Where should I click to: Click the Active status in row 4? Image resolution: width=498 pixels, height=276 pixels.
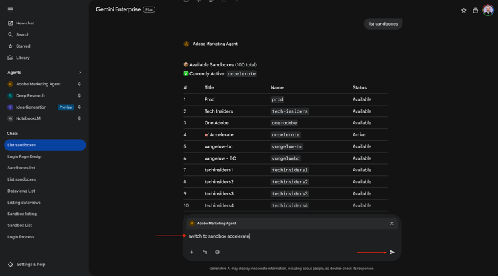[359, 135]
